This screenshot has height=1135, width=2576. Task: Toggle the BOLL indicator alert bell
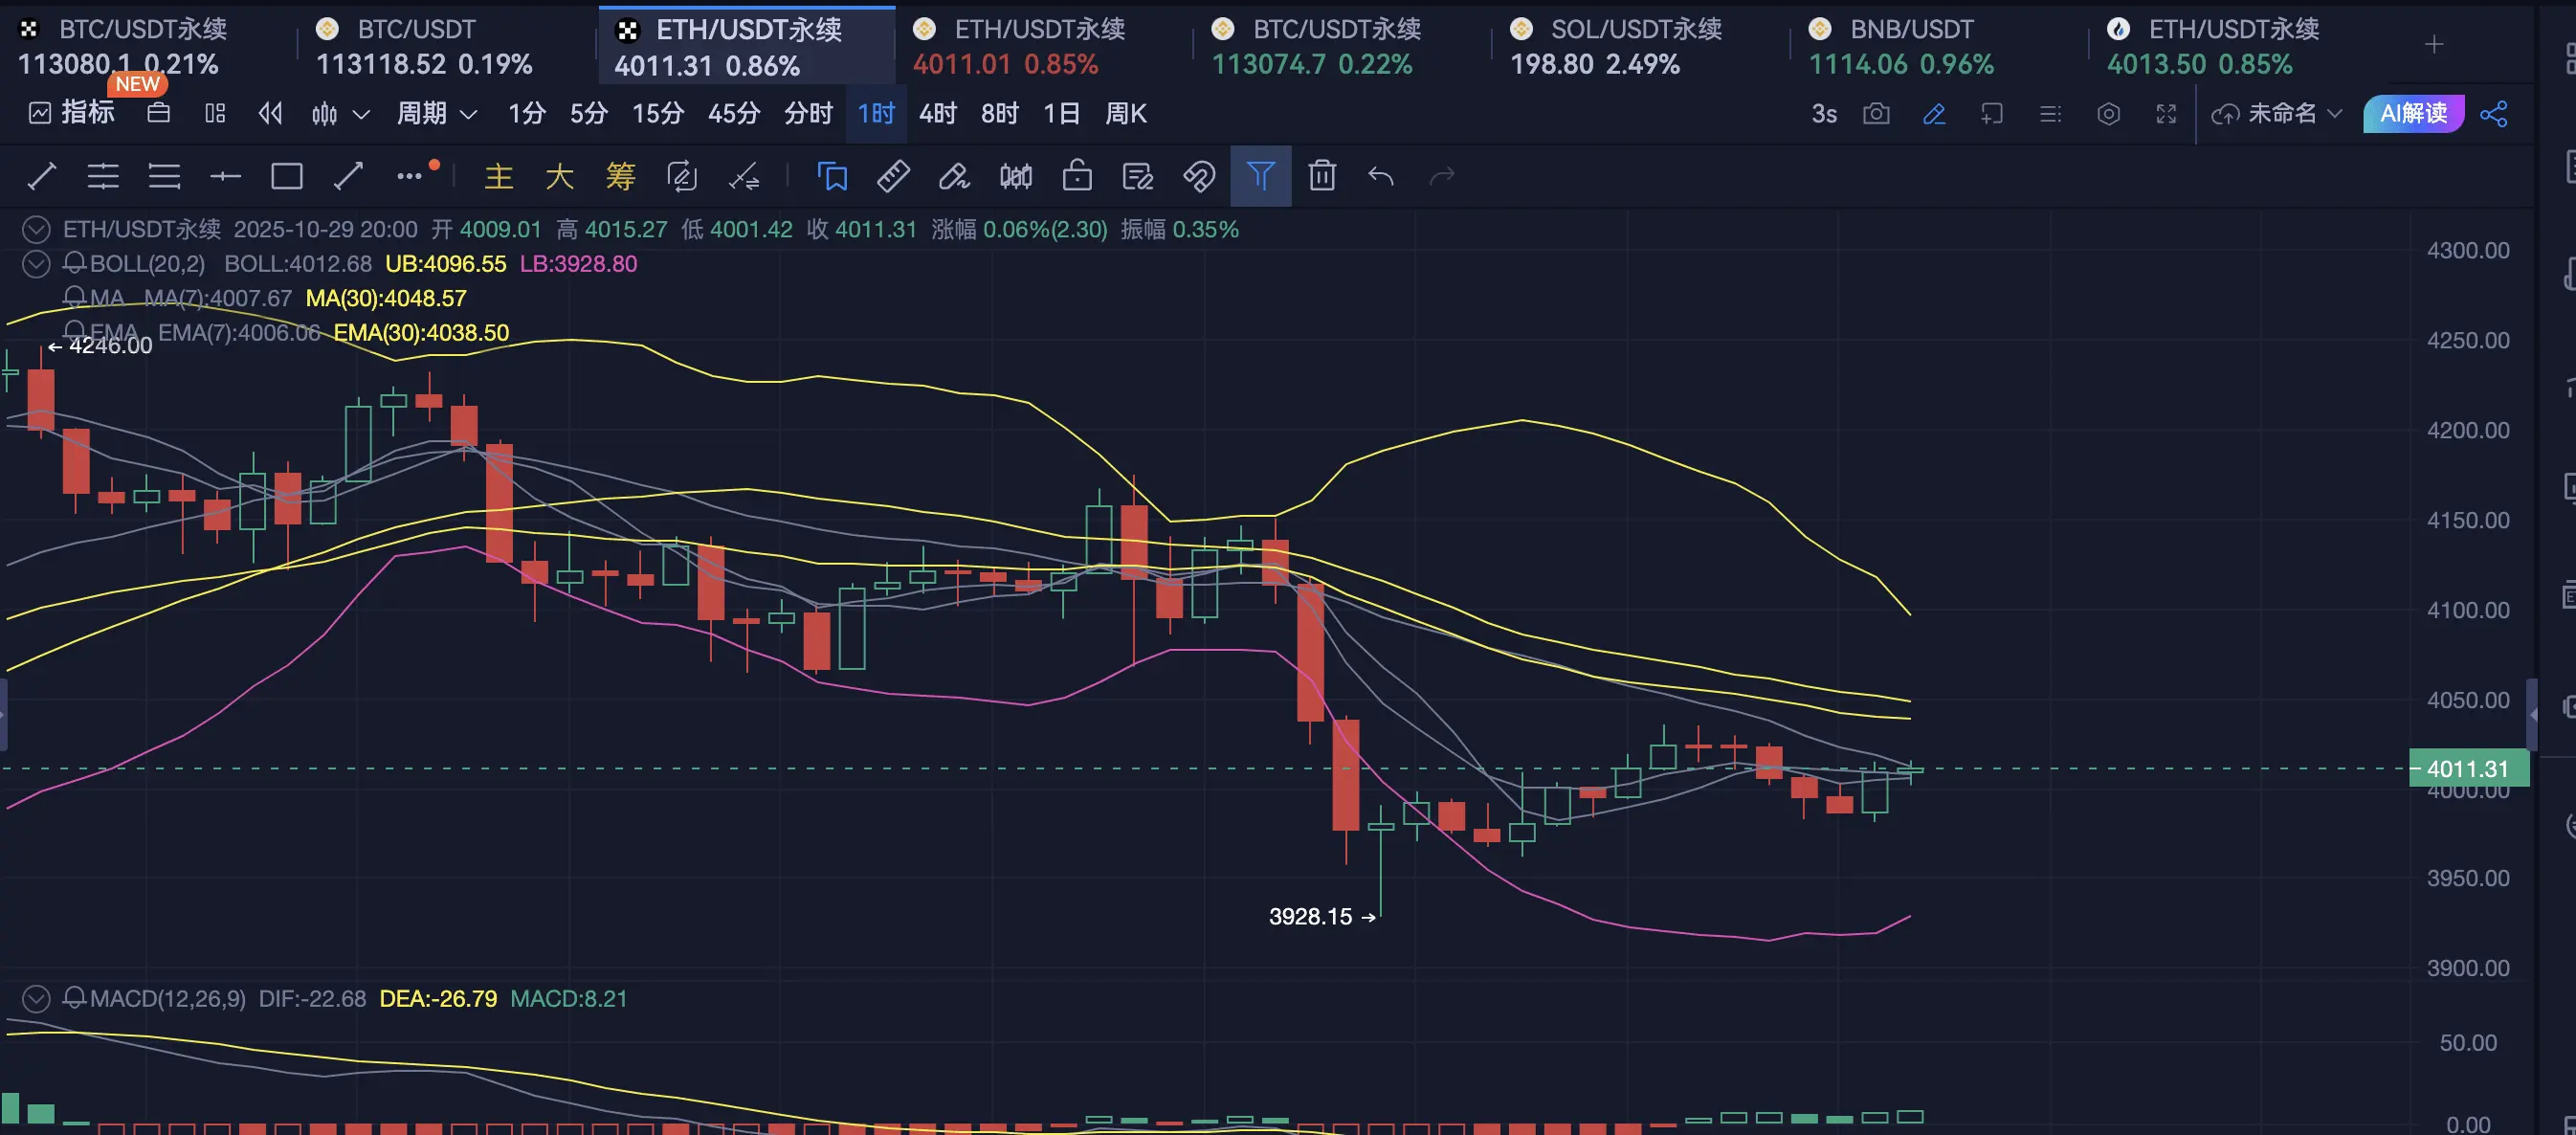(75, 264)
